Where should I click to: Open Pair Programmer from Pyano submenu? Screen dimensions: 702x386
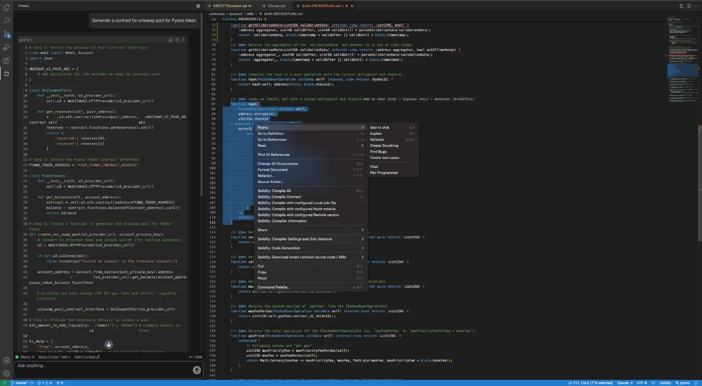(393, 173)
